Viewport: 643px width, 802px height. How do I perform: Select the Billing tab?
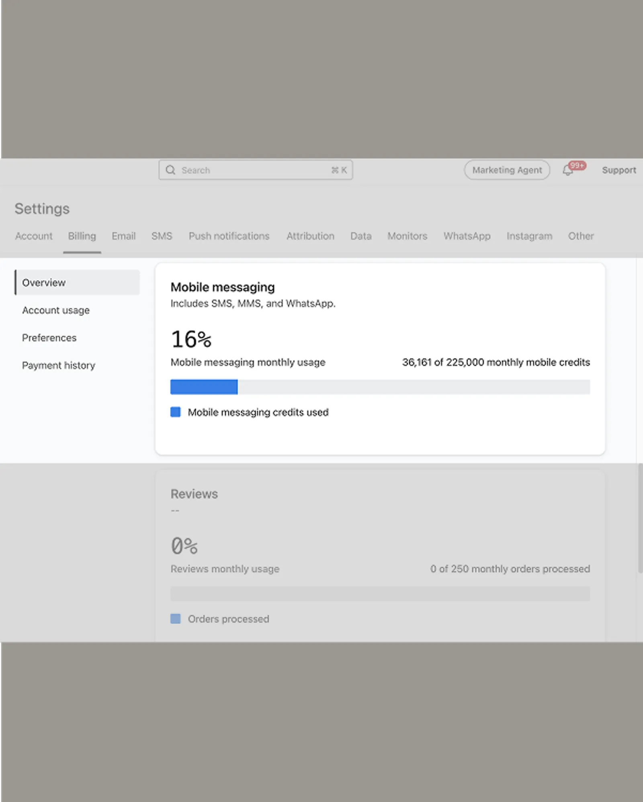[82, 236]
